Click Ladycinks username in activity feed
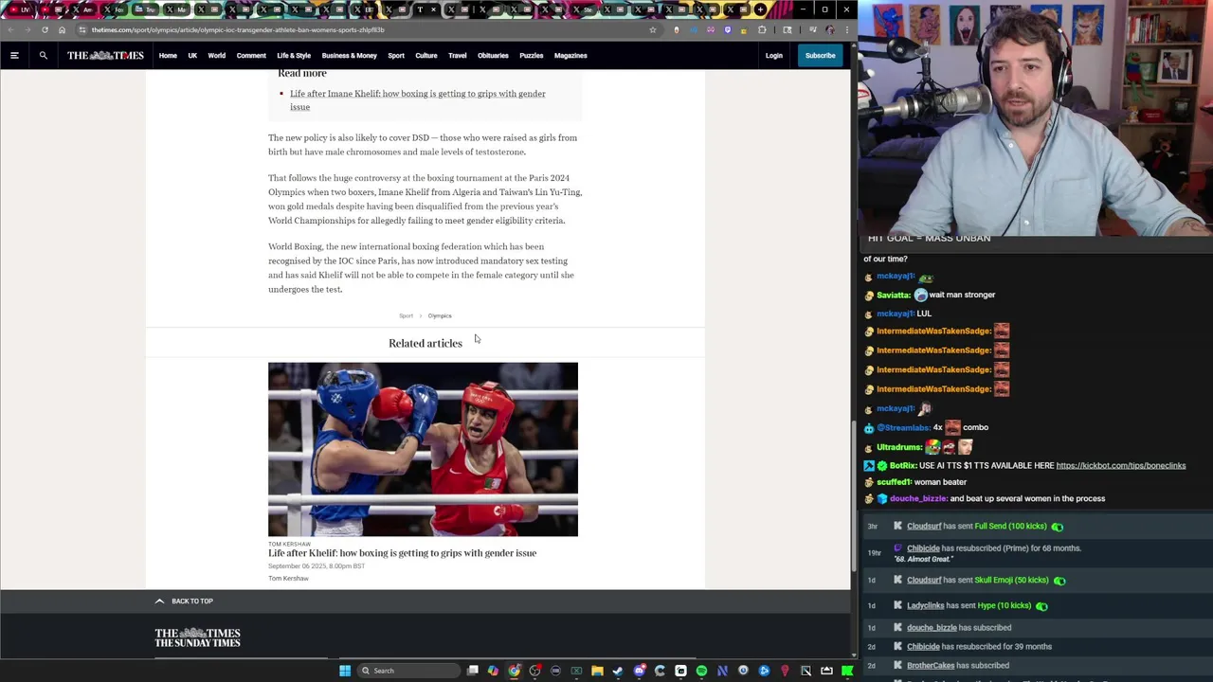The image size is (1213, 682). pyautogui.click(x=926, y=606)
